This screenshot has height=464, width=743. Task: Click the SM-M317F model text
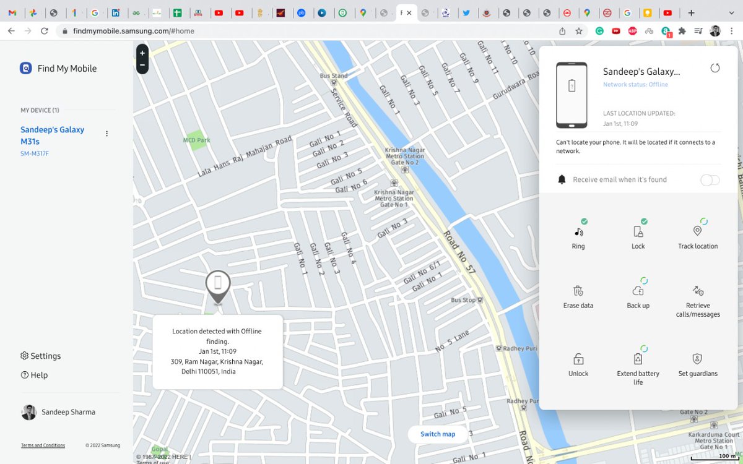tap(35, 153)
